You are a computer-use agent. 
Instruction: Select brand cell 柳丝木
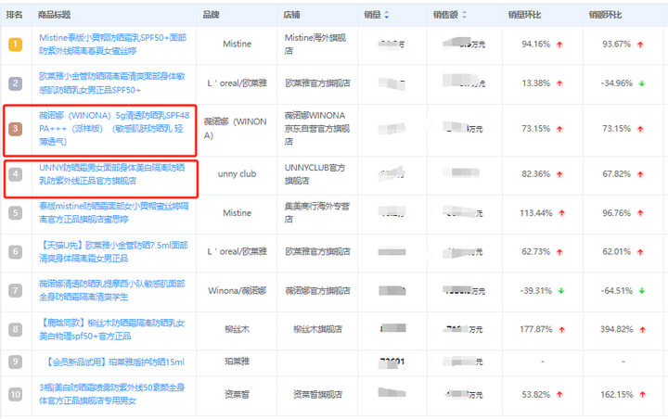[x=237, y=330]
